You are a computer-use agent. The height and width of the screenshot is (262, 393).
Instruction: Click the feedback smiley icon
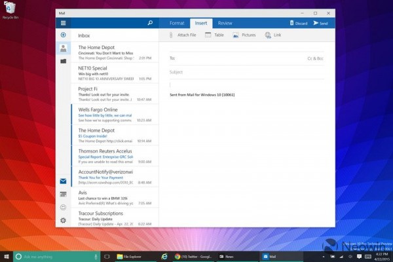(63, 207)
